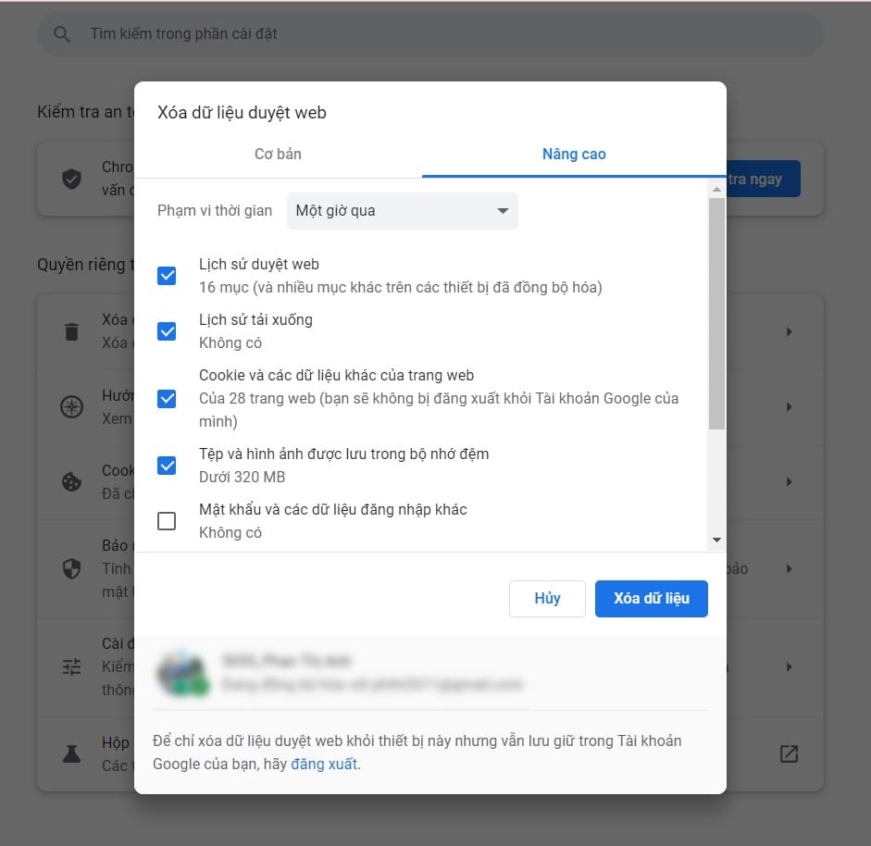Expand the cookies row arrow in background

(789, 481)
